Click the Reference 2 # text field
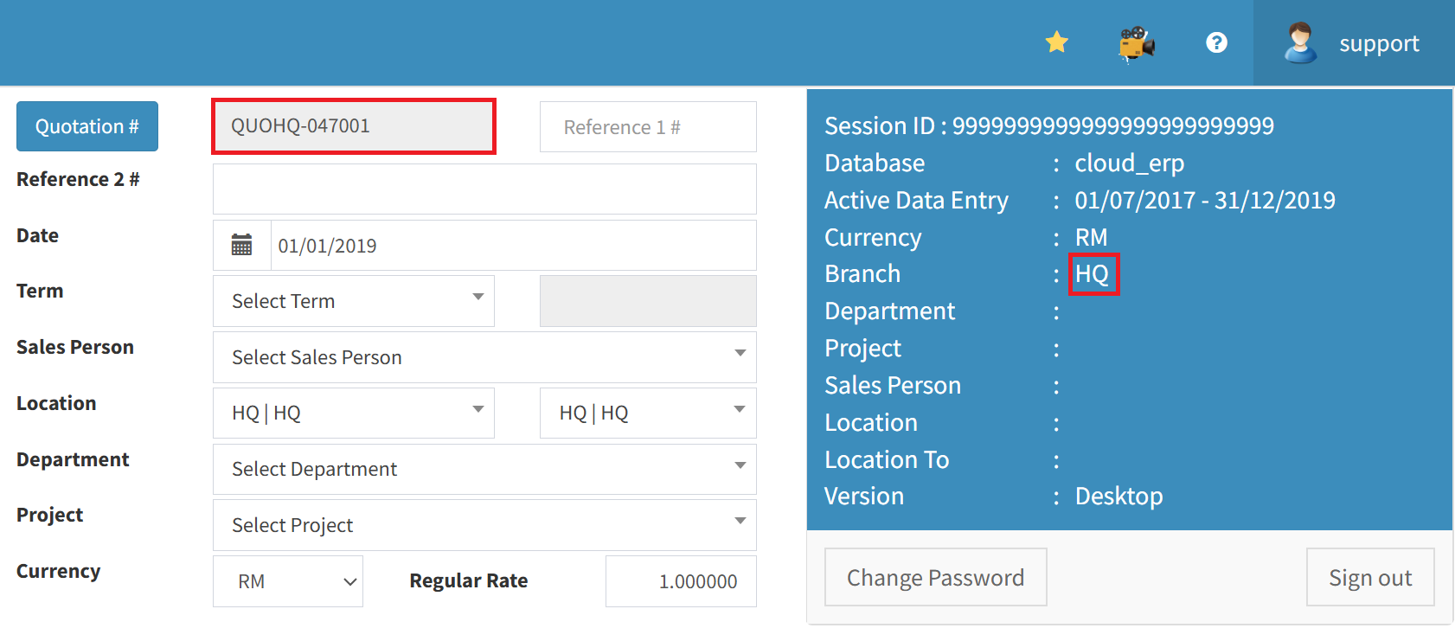The width and height of the screenshot is (1455, 641). pos(484,189)
